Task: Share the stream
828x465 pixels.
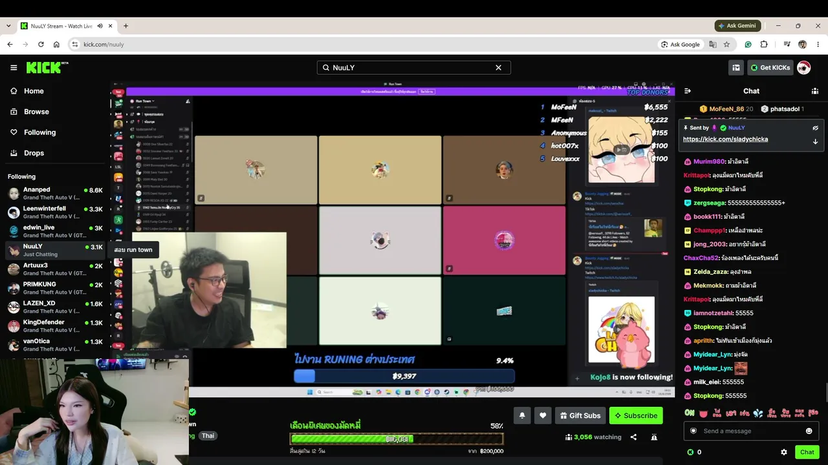Action: pyautogui.click(x=633, y=437)
